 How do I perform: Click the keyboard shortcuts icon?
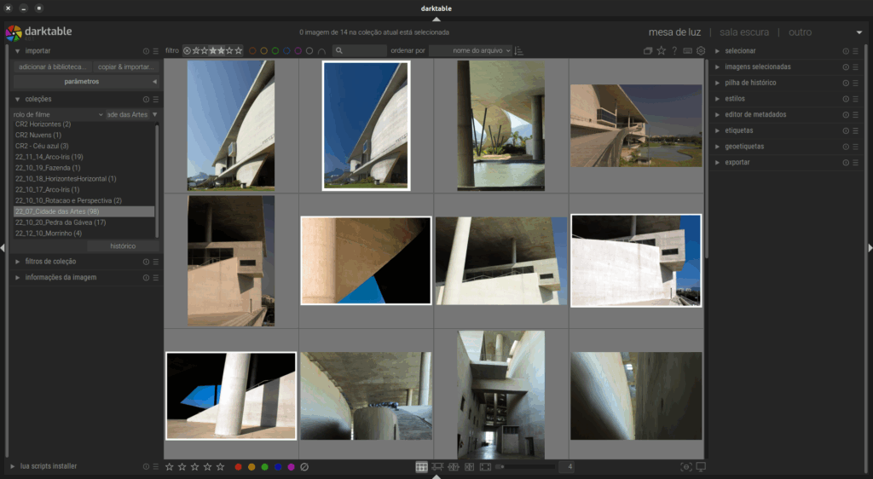coord(687,51)
